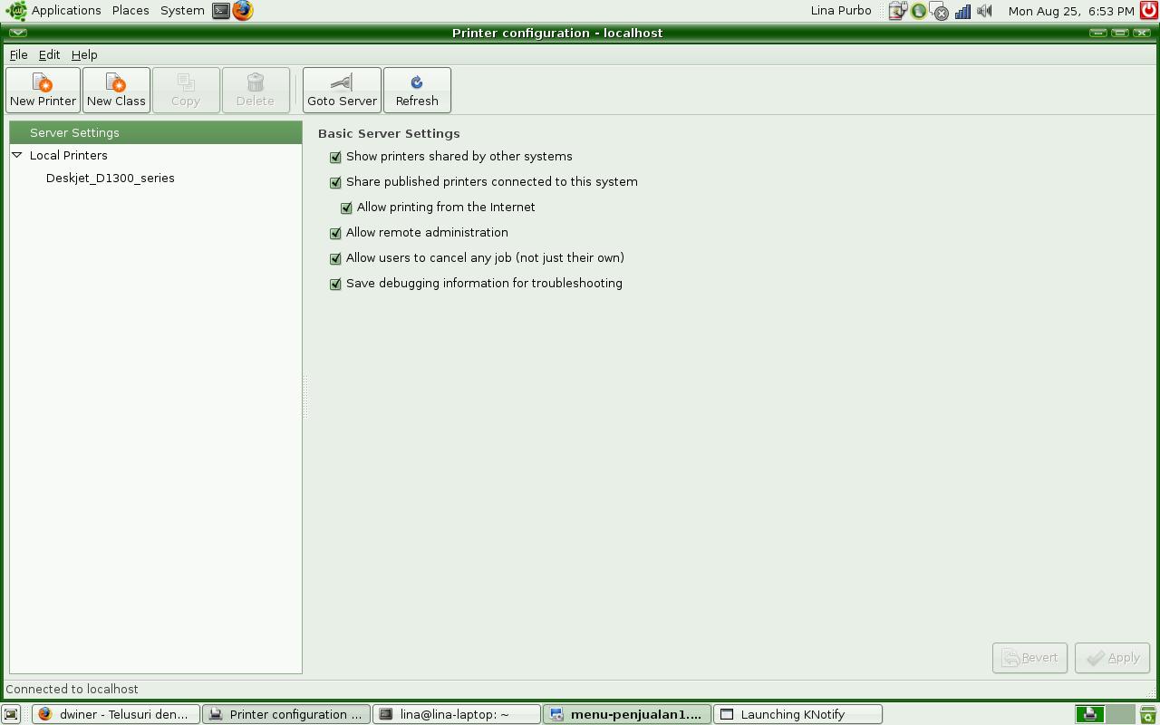Uncheck Save debugging information for troubleshooting
Screen dimensions: 1160x725
pyautogui.click(x=335, y=284)
